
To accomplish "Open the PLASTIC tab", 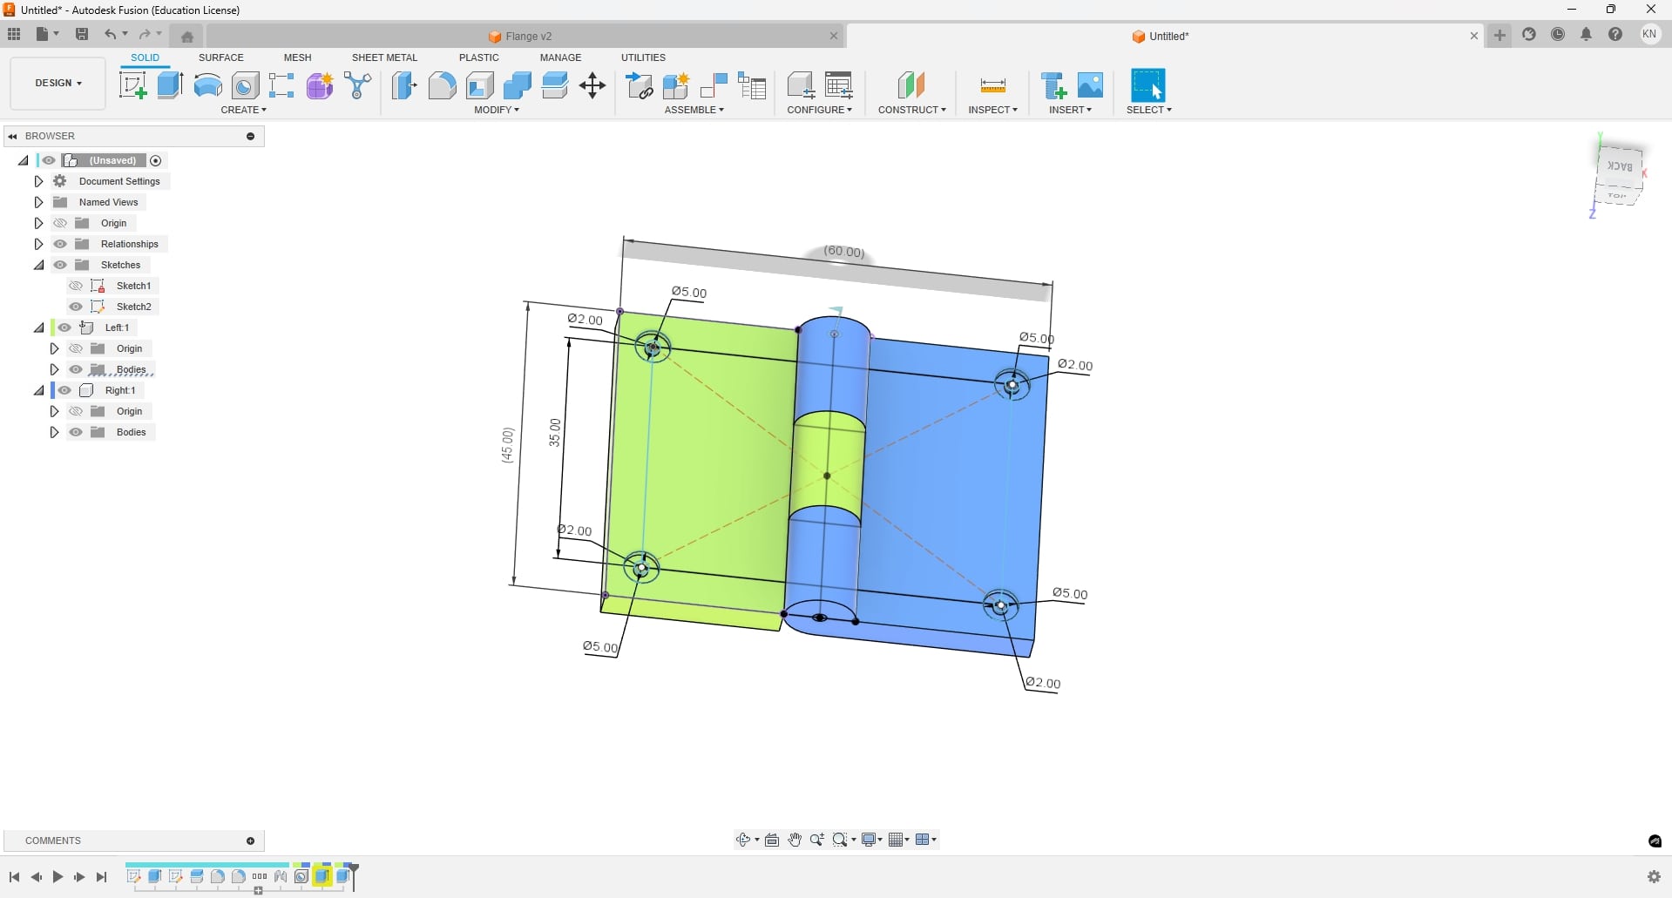I will click(x=479, y=57).
